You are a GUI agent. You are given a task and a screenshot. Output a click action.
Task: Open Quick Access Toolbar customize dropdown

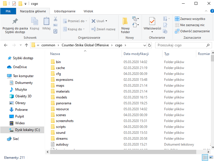[26, 4]
